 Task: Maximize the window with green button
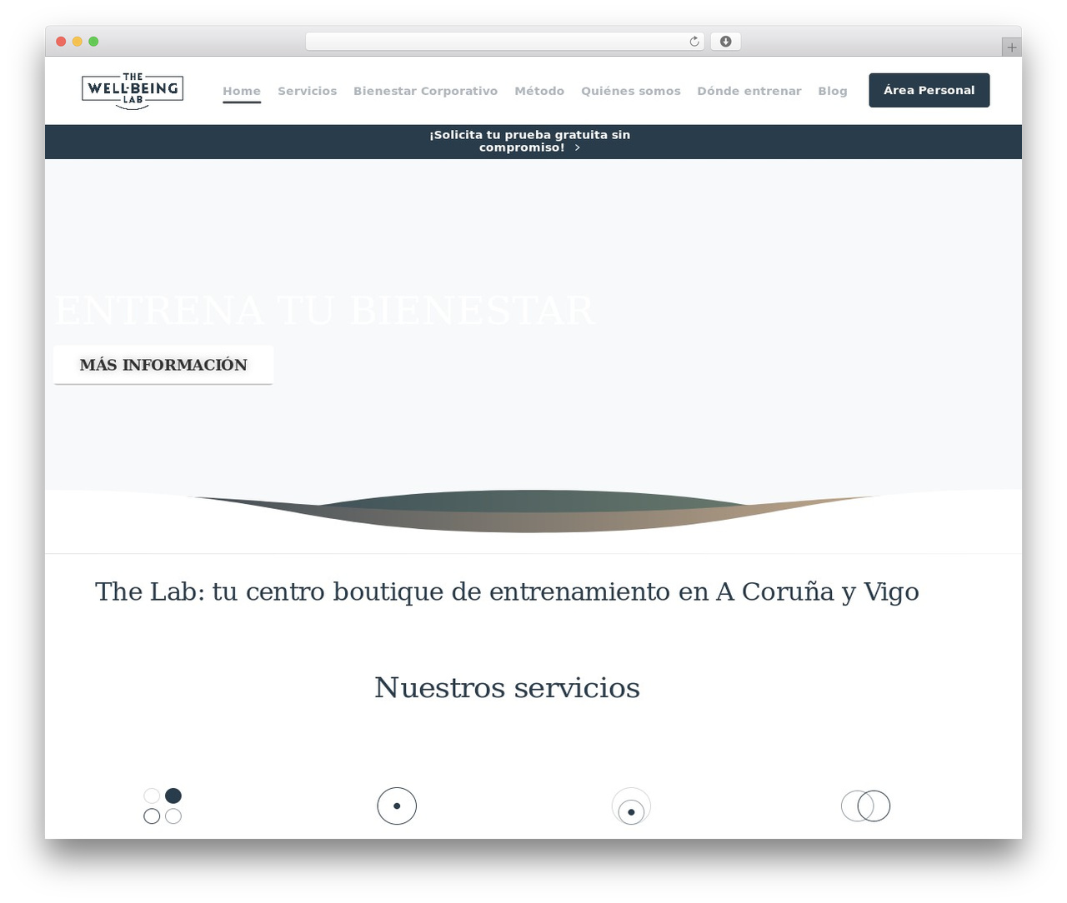(x=93, y=42)
